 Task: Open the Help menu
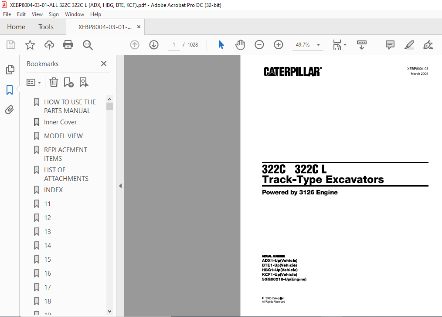95,14
